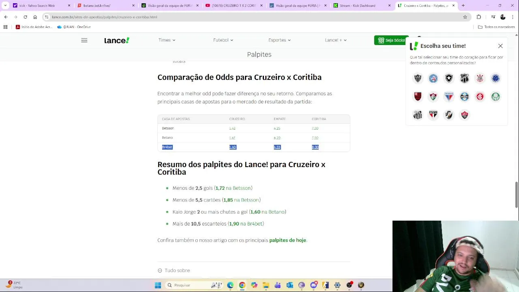Open Todos os marcadores folder
This screenshot has height=292, width=519.
(x=496, y=27)
